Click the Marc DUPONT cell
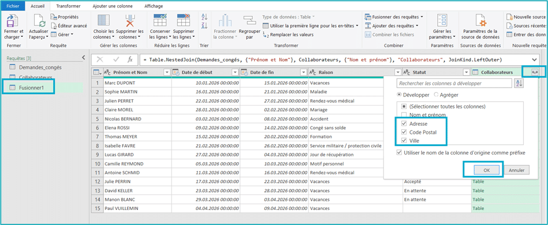This screenshot has height=225, width=548. click(137, 83)
